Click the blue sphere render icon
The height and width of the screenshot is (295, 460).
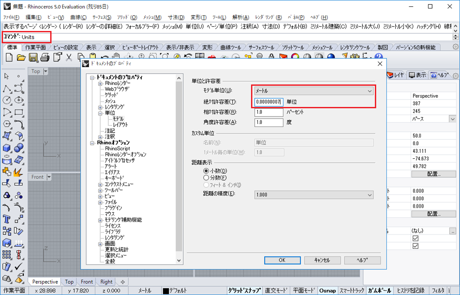(x=331, y=57)
